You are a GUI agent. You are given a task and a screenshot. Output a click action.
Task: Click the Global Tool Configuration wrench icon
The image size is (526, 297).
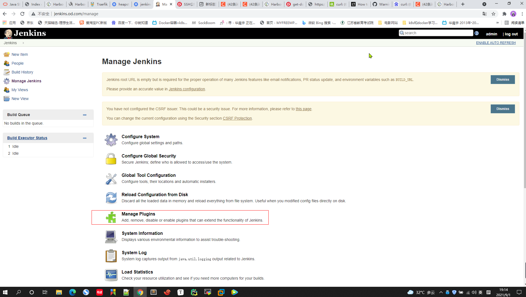(x=111, y=179)
